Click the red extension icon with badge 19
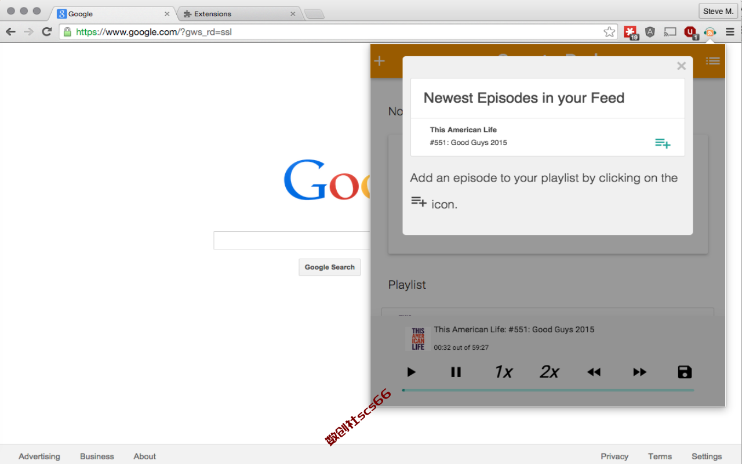Screen dimensions: 742x464 click(x=631, y=32)
